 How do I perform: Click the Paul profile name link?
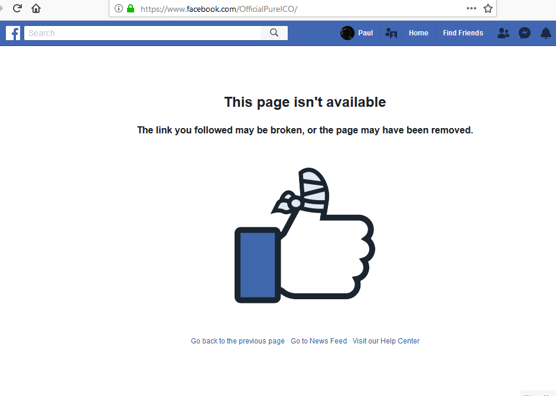(365, 33)
